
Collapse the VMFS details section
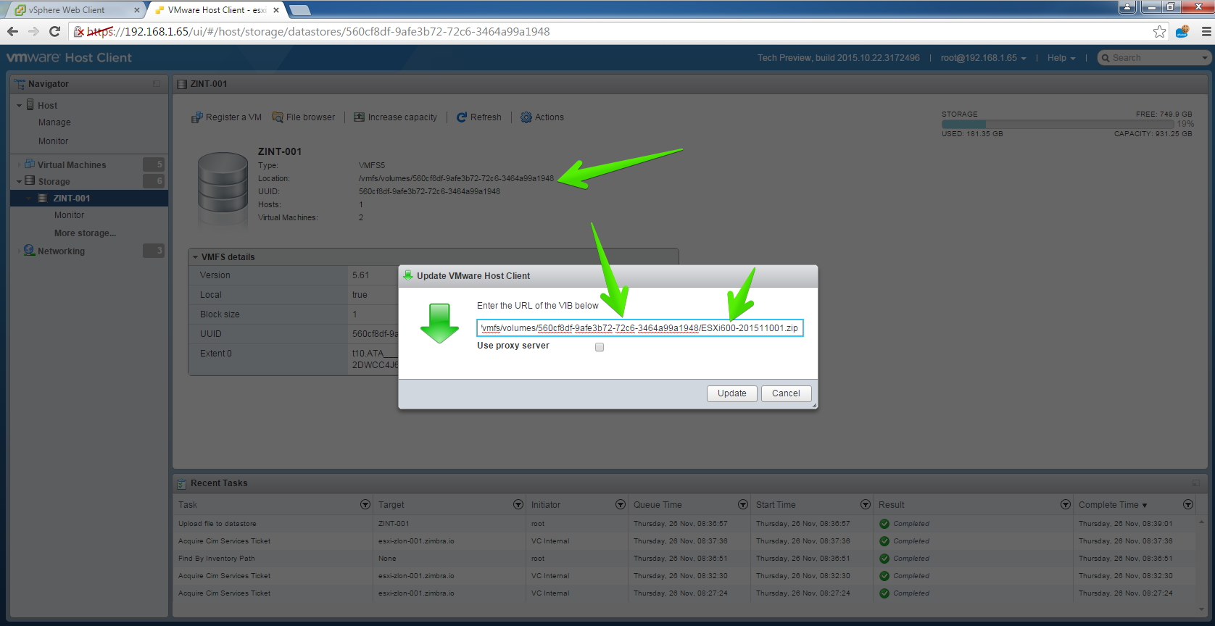pos(195,257)
